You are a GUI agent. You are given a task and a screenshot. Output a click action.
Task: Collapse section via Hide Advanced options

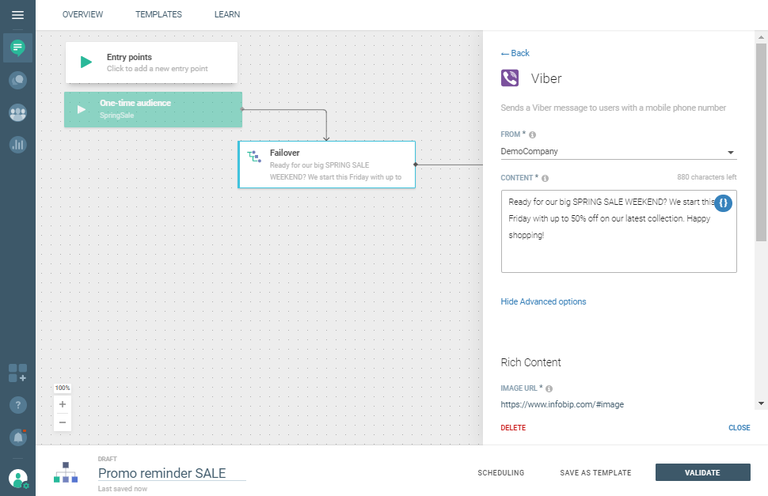(543, 301)
